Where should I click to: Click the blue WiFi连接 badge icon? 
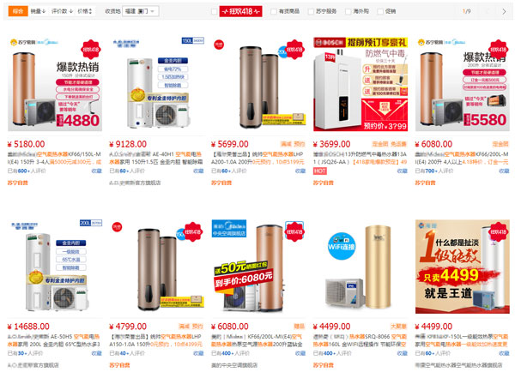click(x=342, y=246)
